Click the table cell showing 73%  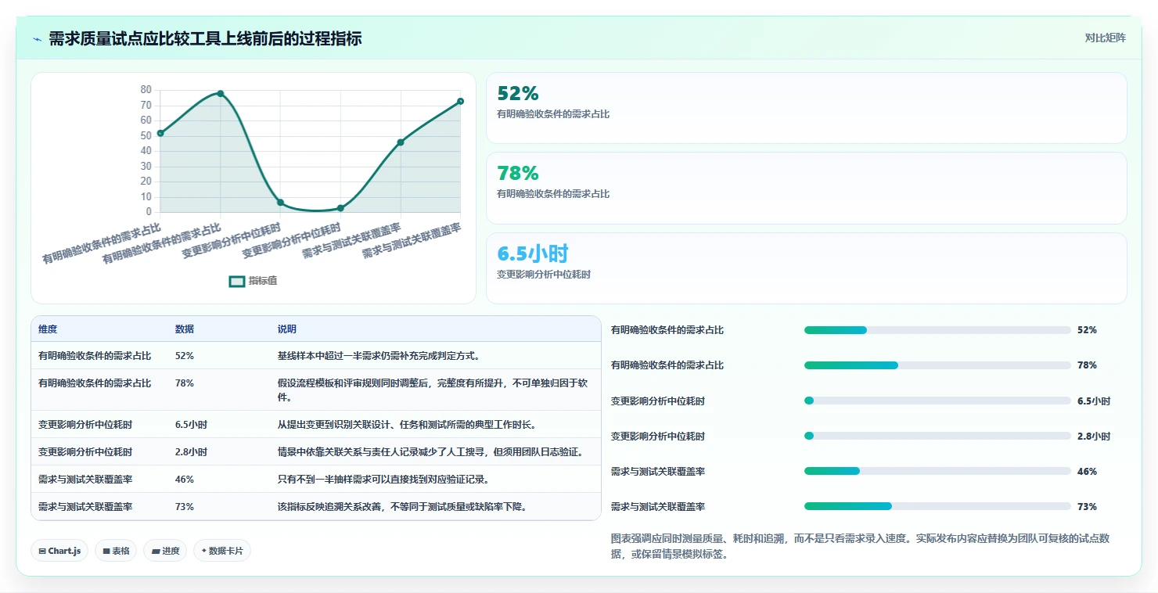(185, 507)
